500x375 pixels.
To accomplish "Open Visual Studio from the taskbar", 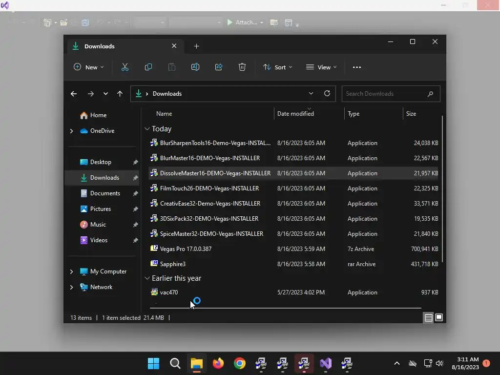I will [326, 363].
